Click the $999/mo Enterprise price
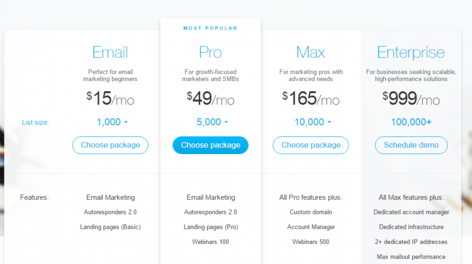Screen dimensions: 472x264 [x=411, y=98]
